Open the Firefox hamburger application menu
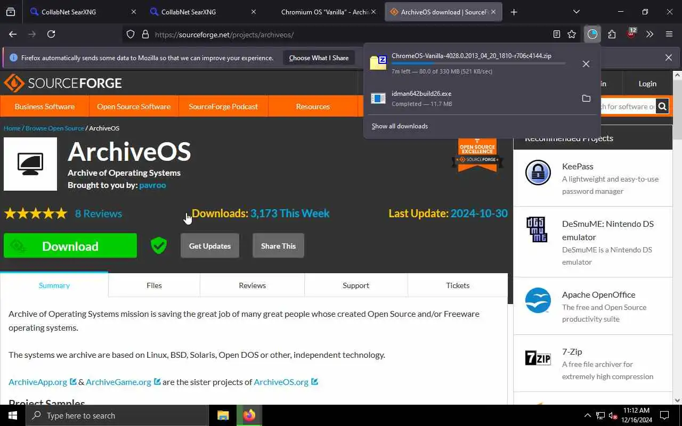The width and height of the screenshot is (682, 426). click(x=669, y=34)
